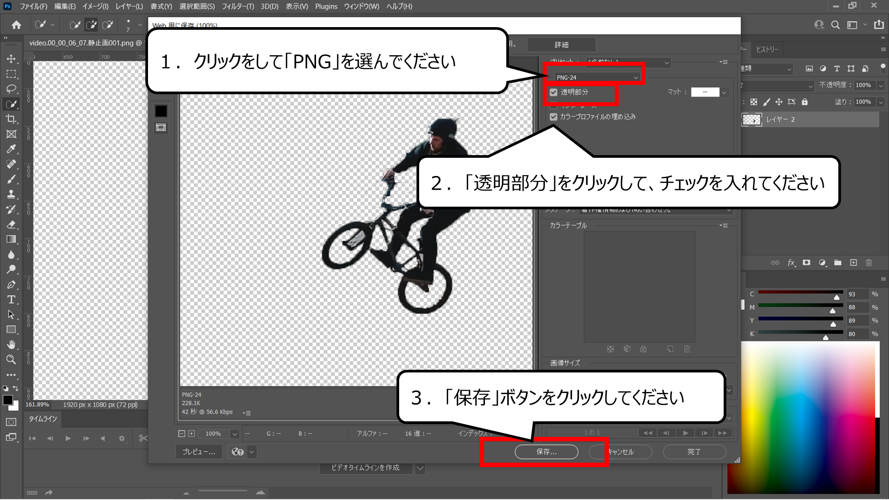Viewport: 889px width, 500px height.
Task: Select the Zoom tool
Action: (12, 360)
